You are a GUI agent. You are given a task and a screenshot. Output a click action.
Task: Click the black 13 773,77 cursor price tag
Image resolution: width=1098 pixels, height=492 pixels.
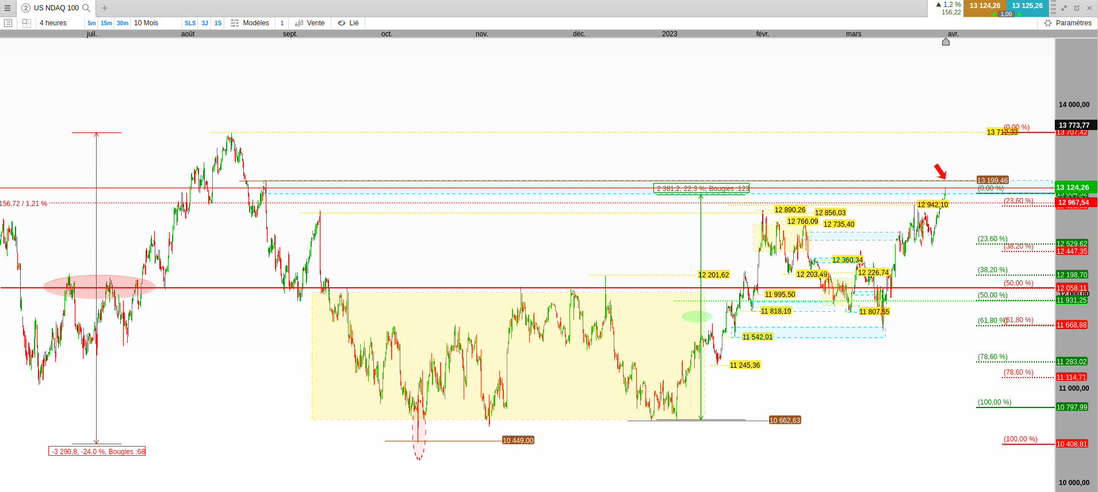point(1076,125)
